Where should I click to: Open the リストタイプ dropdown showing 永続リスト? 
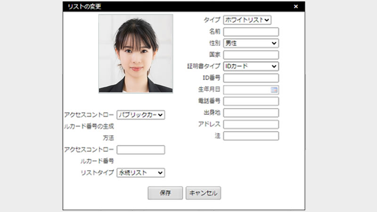pos(141,172)
